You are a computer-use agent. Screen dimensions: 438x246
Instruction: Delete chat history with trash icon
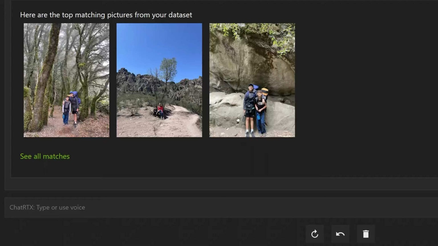coord(366,234)
